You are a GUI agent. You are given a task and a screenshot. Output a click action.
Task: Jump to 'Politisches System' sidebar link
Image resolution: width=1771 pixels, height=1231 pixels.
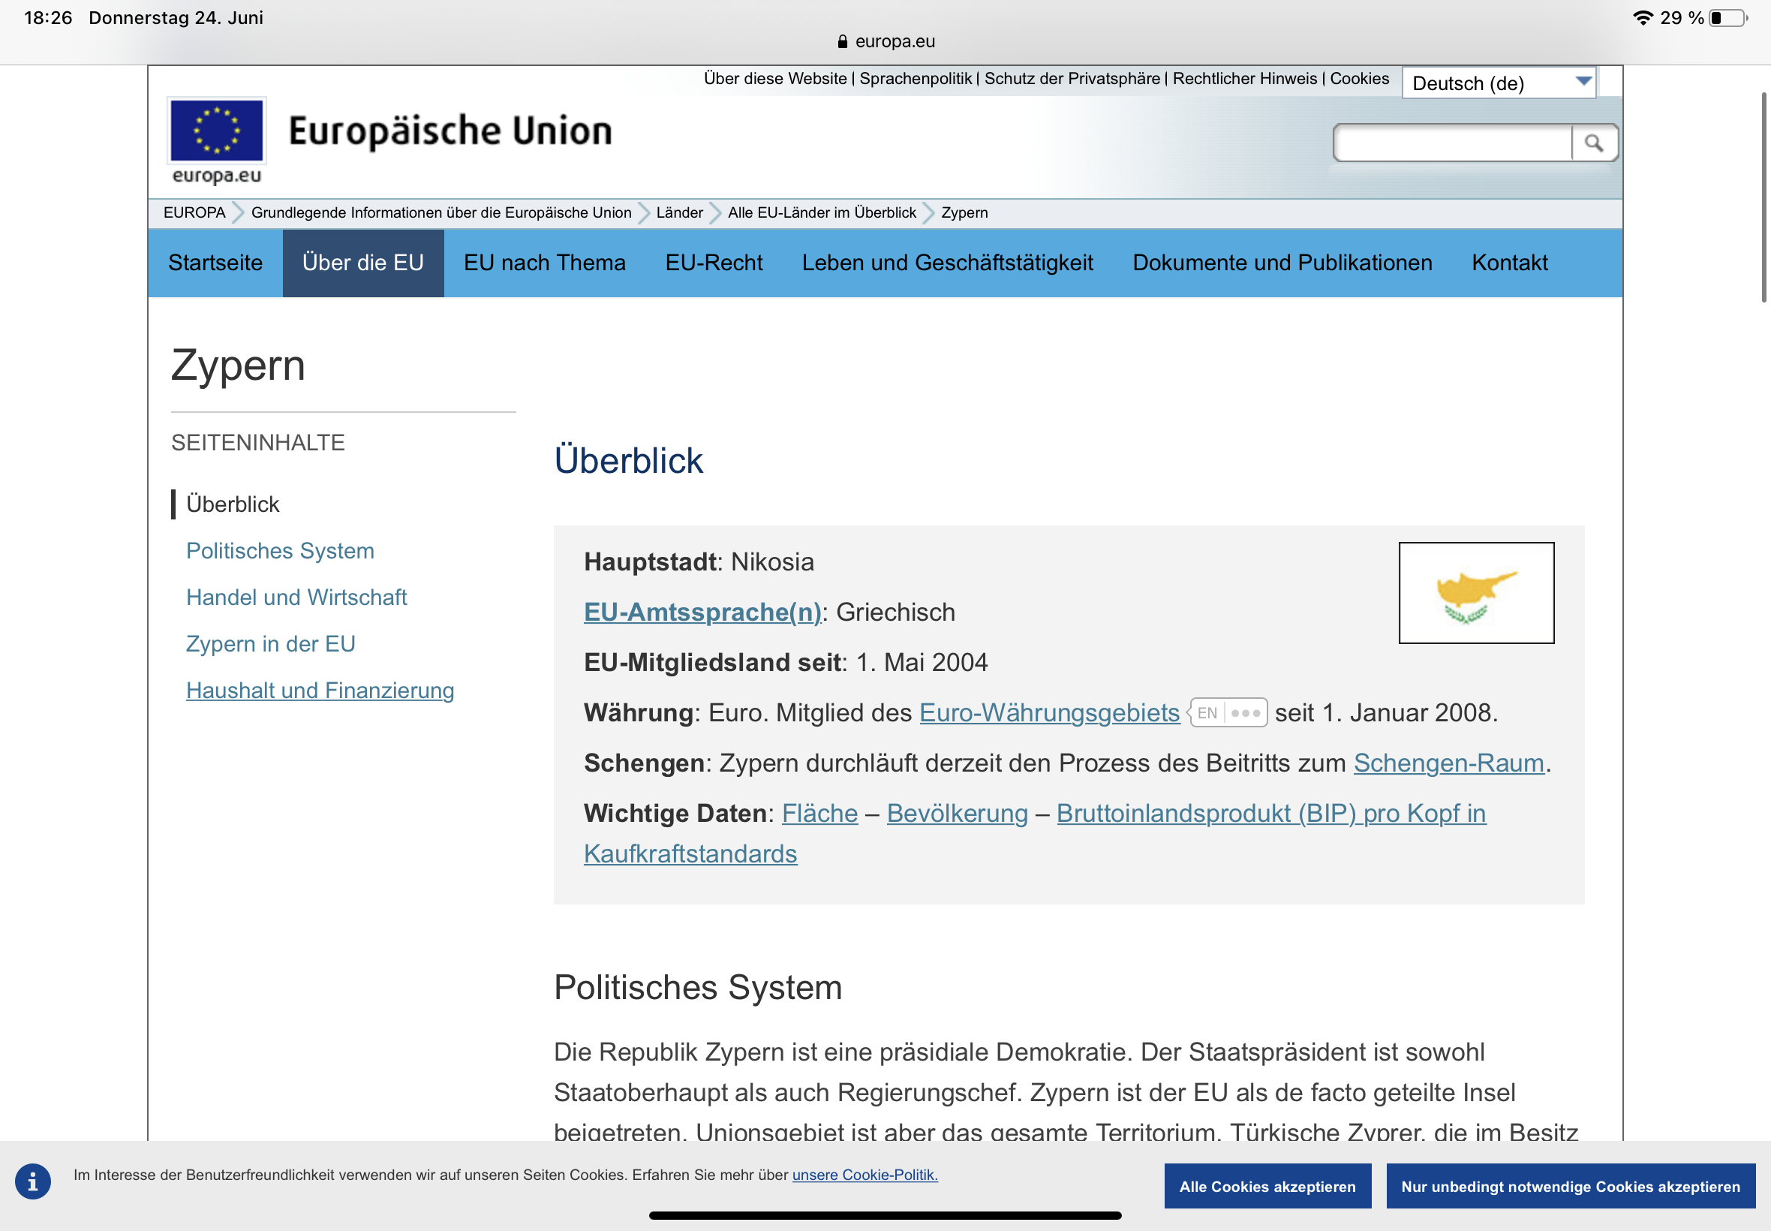pos(280,551)
